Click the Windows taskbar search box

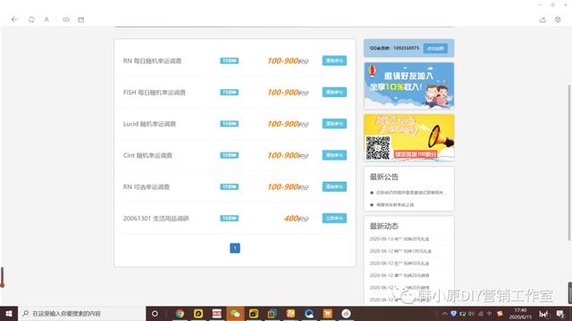(81, 313)
